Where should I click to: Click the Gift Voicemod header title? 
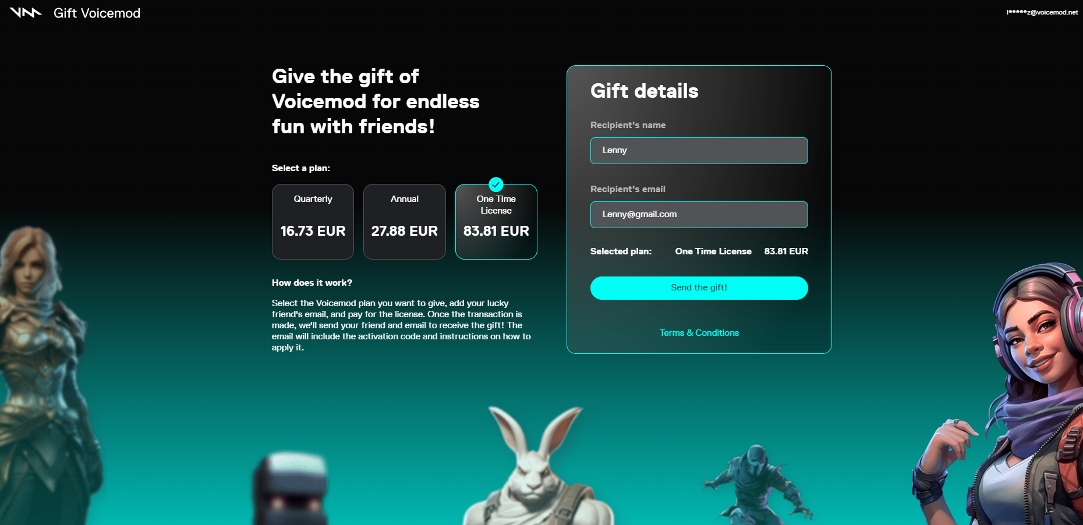(x=97, y=13)
